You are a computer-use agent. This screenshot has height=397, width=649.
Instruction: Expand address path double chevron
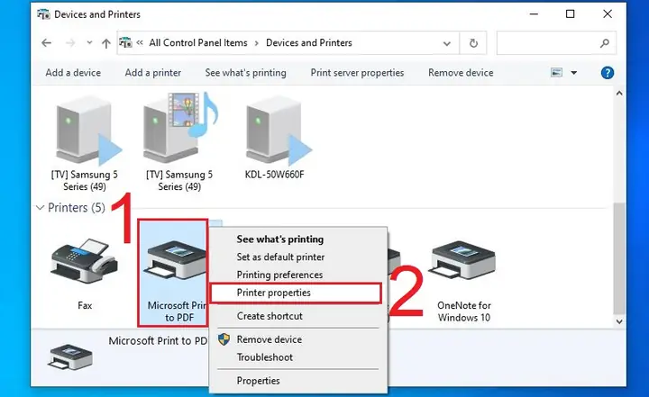point(140,42)
